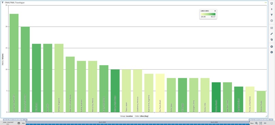The image size is (275, 125).
Task: Click the legend maximum value 45.57
Action: click(213, 17)
